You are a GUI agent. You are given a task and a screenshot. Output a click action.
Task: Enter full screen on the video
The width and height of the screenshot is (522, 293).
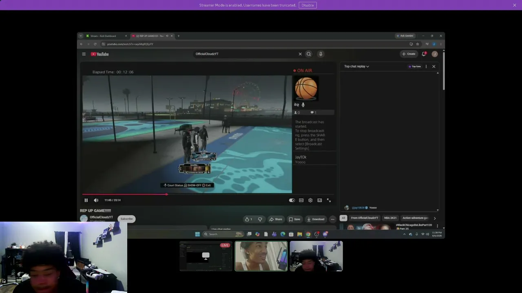pyautogui.click(x=329, y=200)
